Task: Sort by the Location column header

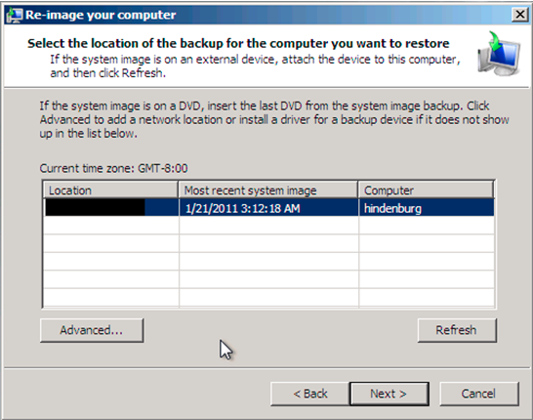Action: click(110, 189)
